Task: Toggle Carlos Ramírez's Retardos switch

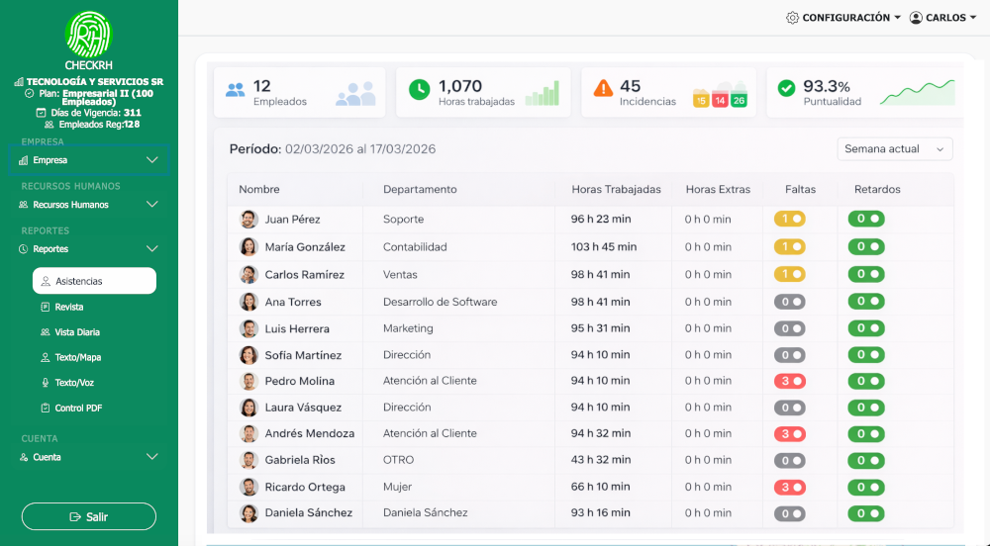Action: pos(866,274)
